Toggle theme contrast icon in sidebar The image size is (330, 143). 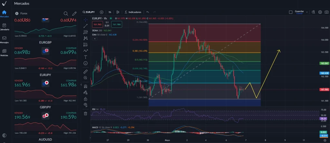4,135
